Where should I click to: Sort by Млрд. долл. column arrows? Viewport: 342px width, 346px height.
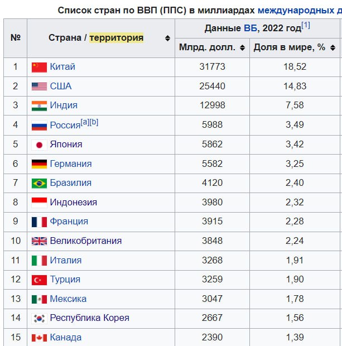click(242, 47)
